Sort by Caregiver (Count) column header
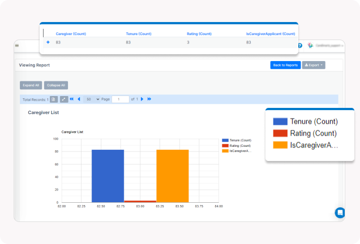The height and width of the screenshot is (244, 360). (x=71, y=34)
